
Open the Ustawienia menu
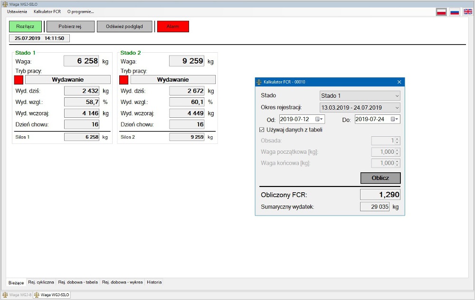click(x=17, y=11)
